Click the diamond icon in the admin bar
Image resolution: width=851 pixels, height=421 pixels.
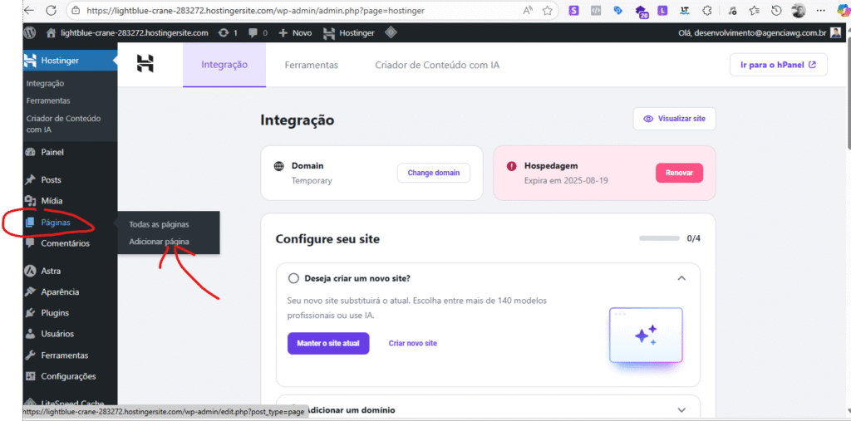391,32
